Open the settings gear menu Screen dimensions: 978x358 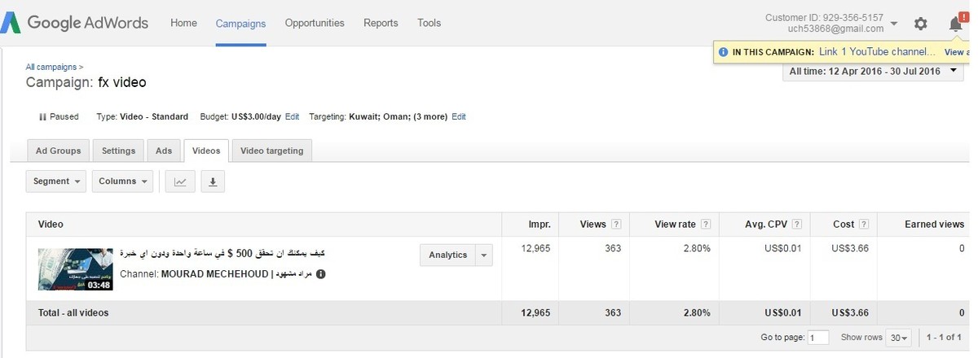point(920,24)
